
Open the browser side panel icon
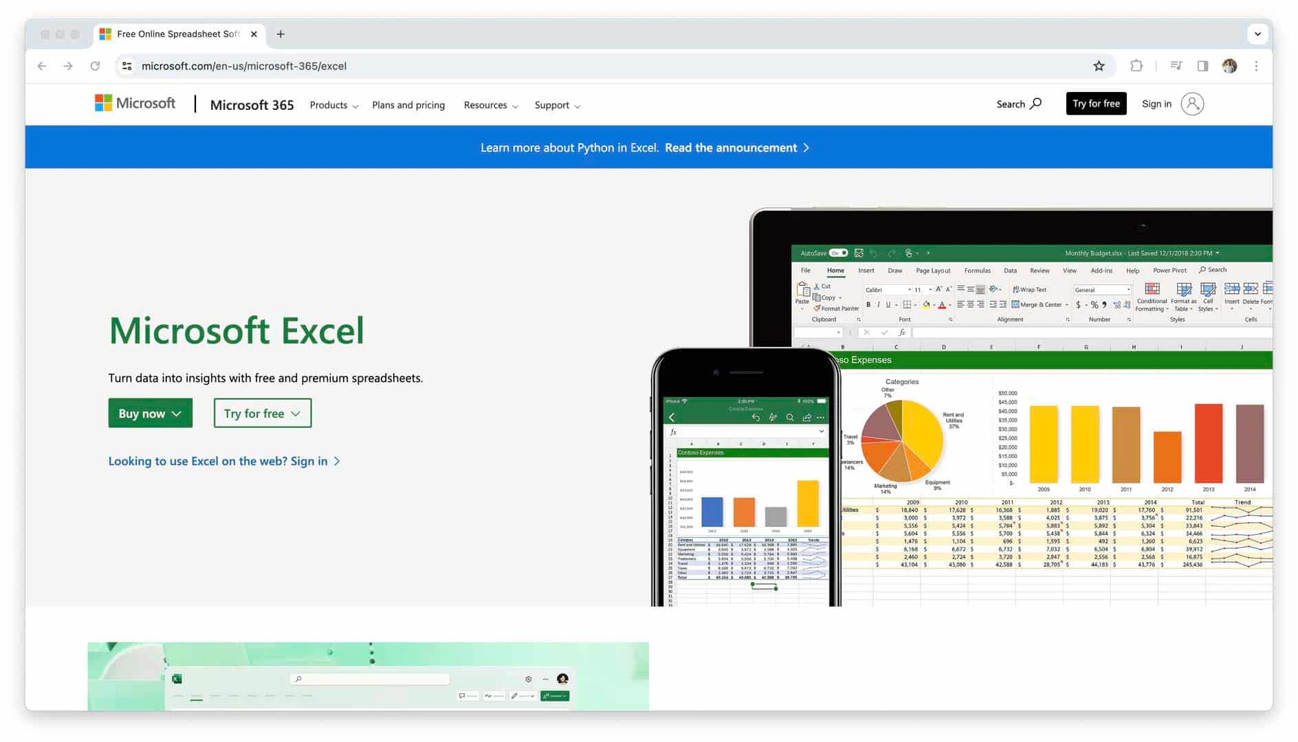tap(1202, 66)
